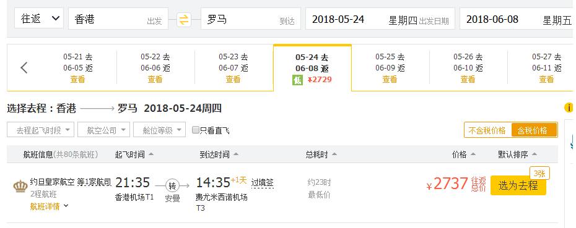
Task: Click the transfer 转 circle icon
Action: [172, 185]
